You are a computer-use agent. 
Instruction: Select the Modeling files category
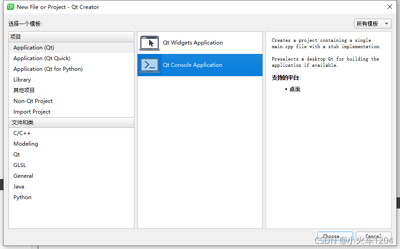(x=71, y=144)
